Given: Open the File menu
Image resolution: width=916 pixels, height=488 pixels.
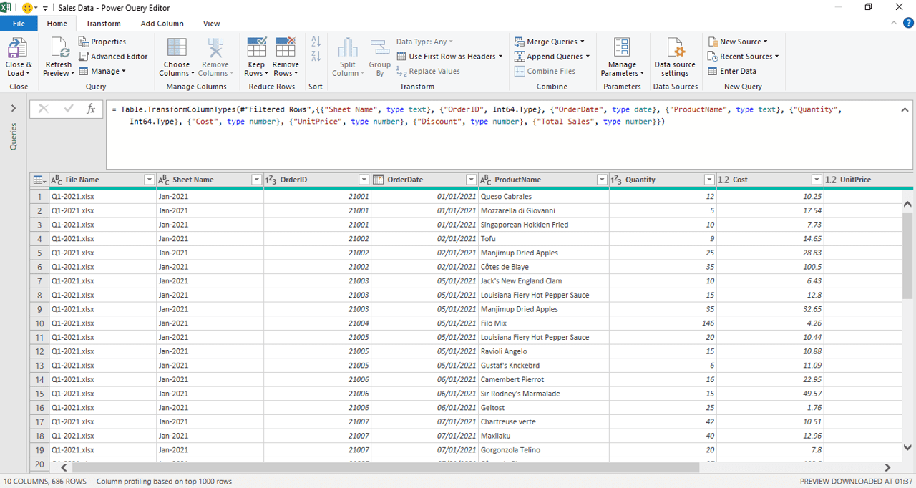Looking at the screenshot, I should coord(19,23).
